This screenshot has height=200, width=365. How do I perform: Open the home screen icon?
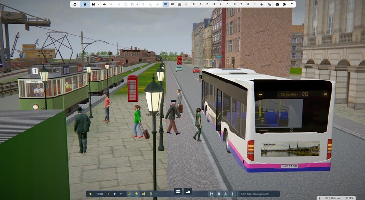click(75, 4)
